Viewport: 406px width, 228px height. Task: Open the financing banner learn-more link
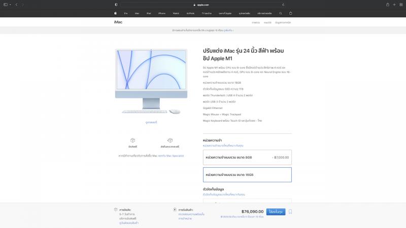click(228, 30)
